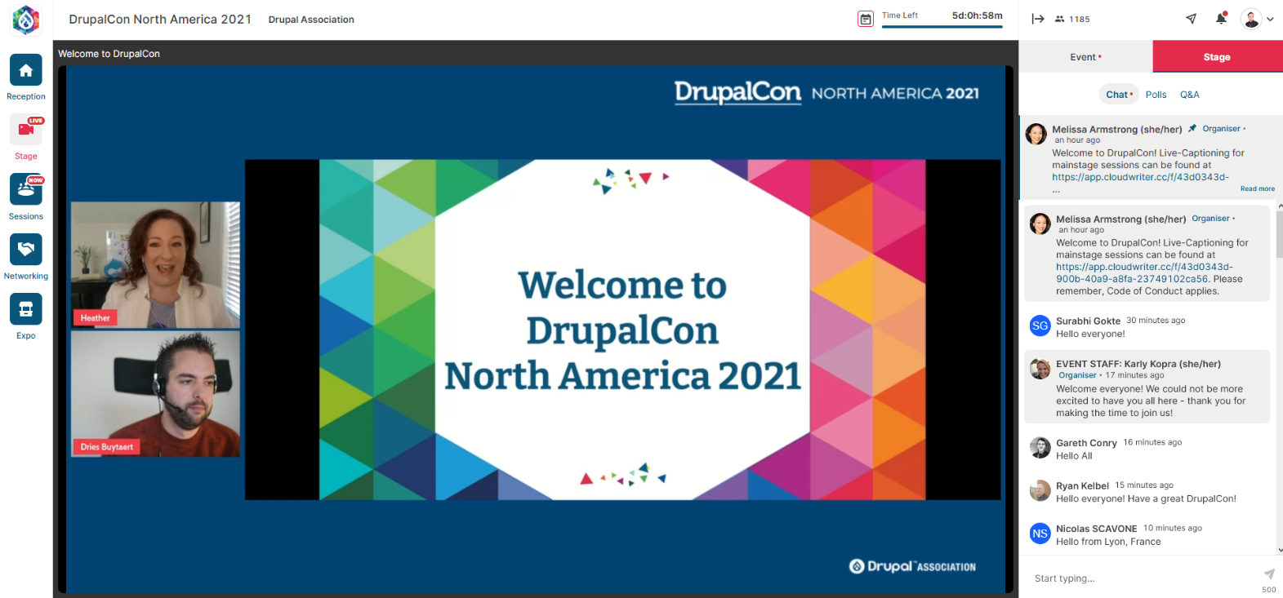
Task: Open the Reception home icon
Action: pos(26,70)
